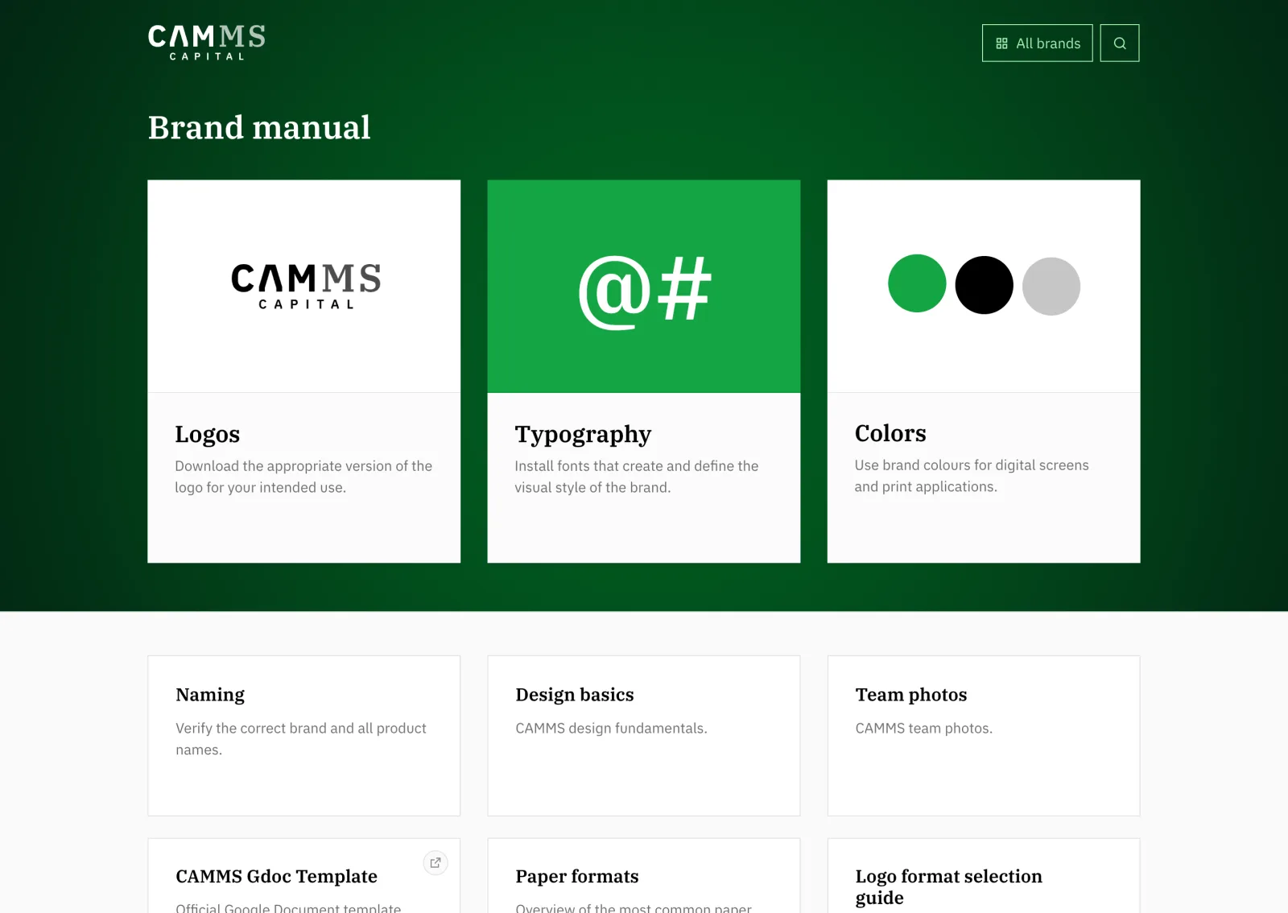The image size is (1288, 913).
Task: Open the Logos card thumbnail
Action: (x=304, y=286)
